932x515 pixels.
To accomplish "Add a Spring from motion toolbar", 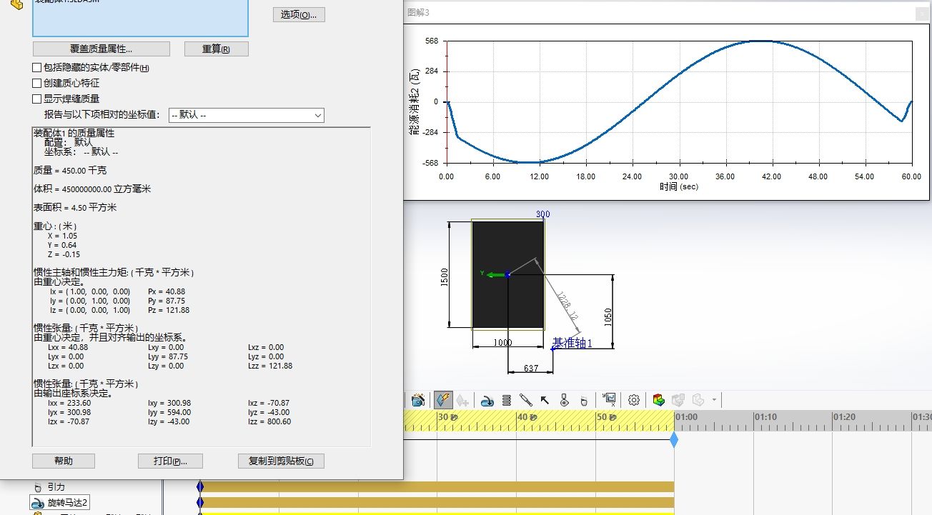I will click(506, 400).
